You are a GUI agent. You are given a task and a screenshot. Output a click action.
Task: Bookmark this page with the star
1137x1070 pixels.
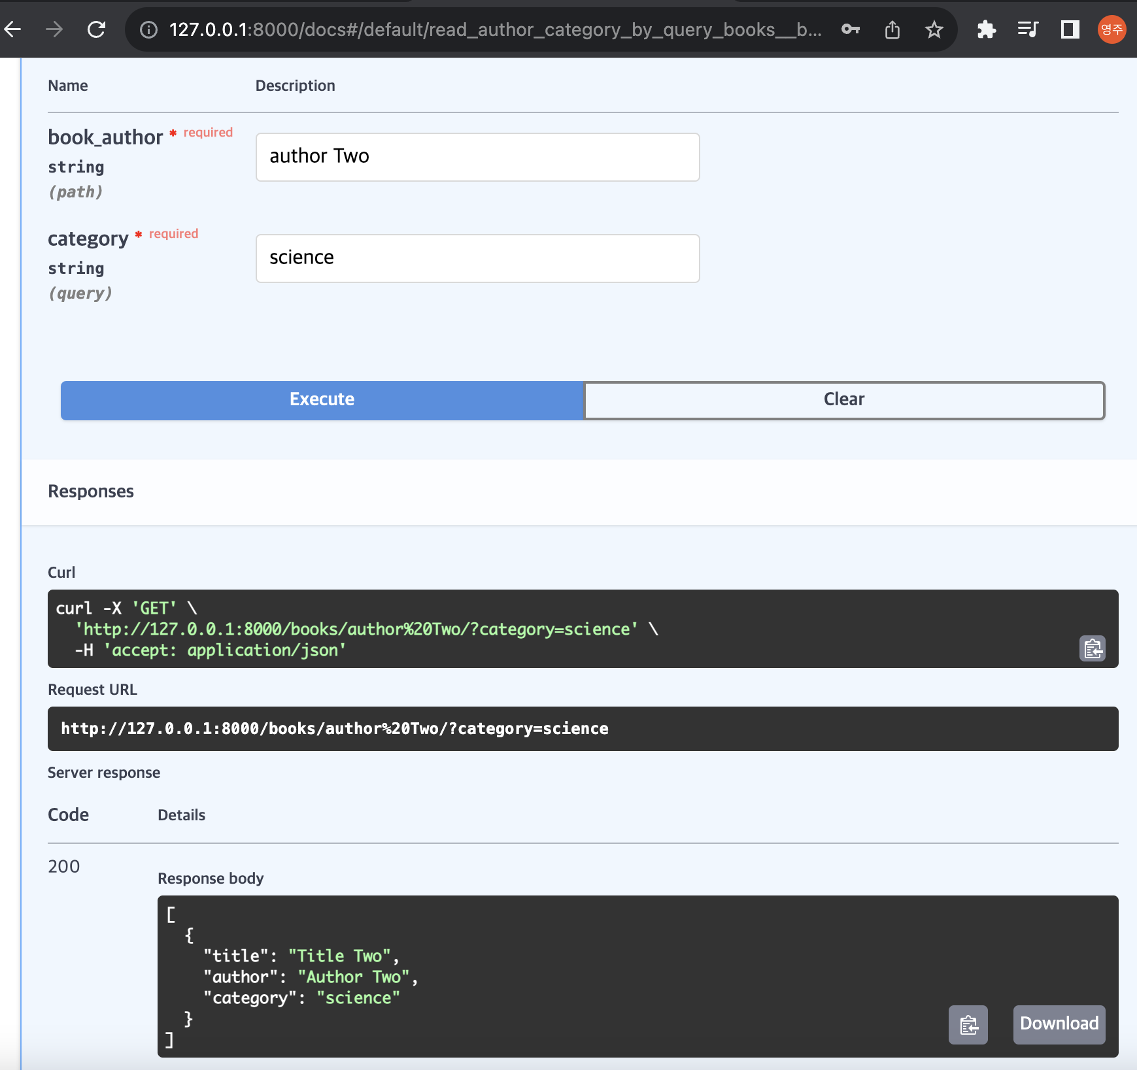tap(934, 29)
